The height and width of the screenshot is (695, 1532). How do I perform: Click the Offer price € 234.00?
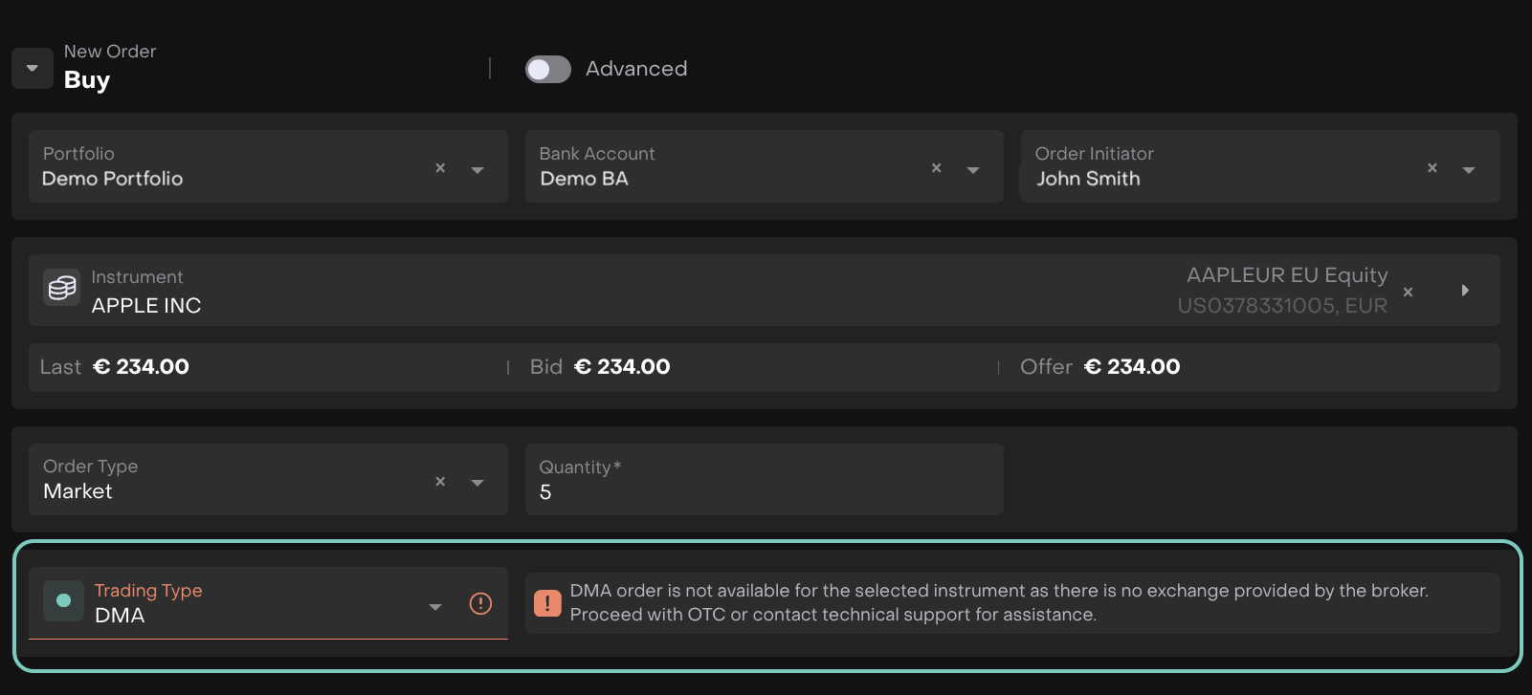1132,367
